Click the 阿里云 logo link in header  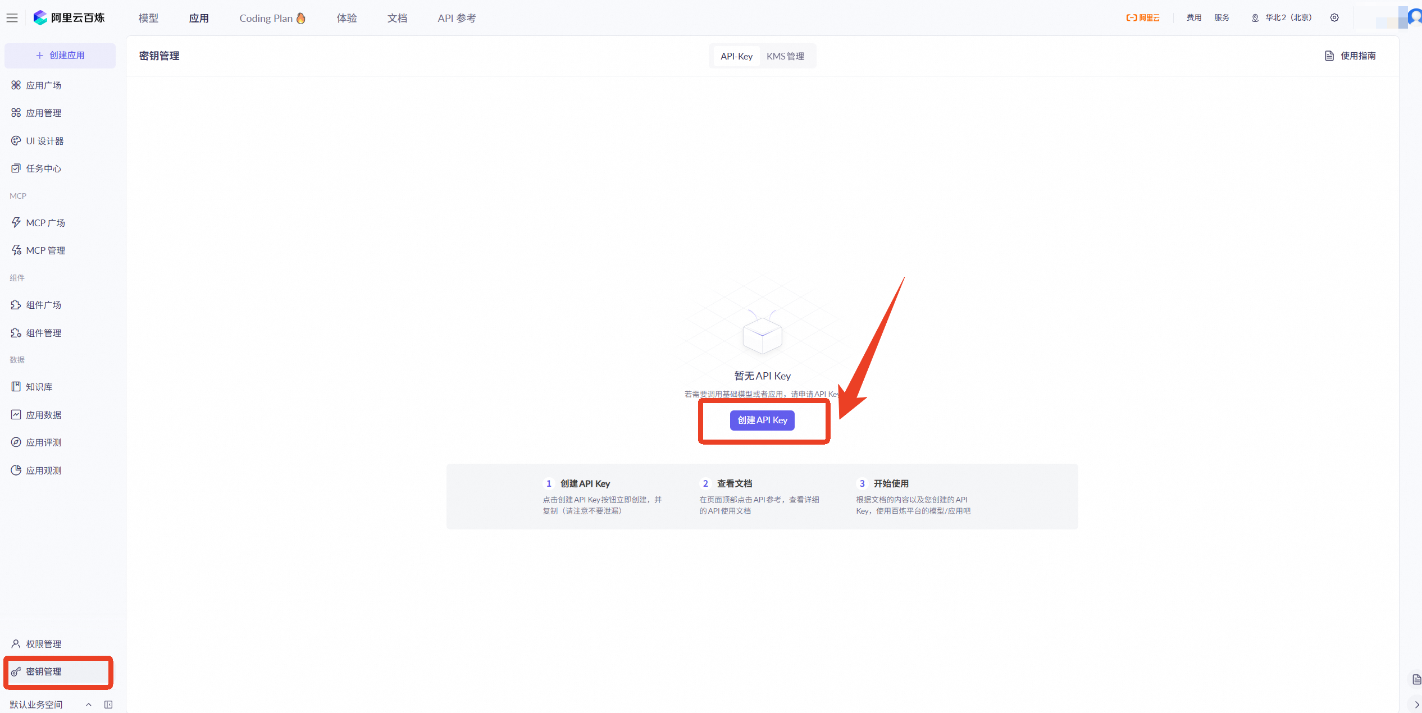point(1142,18)
